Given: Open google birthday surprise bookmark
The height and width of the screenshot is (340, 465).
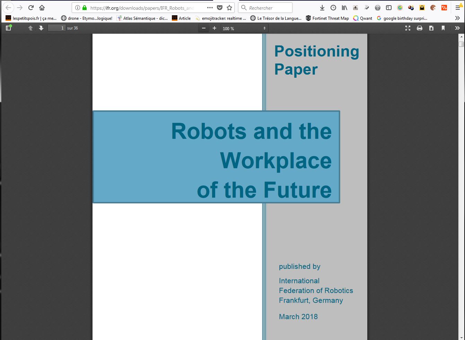Looking at the screenshot, I should (x=402, y=18).
